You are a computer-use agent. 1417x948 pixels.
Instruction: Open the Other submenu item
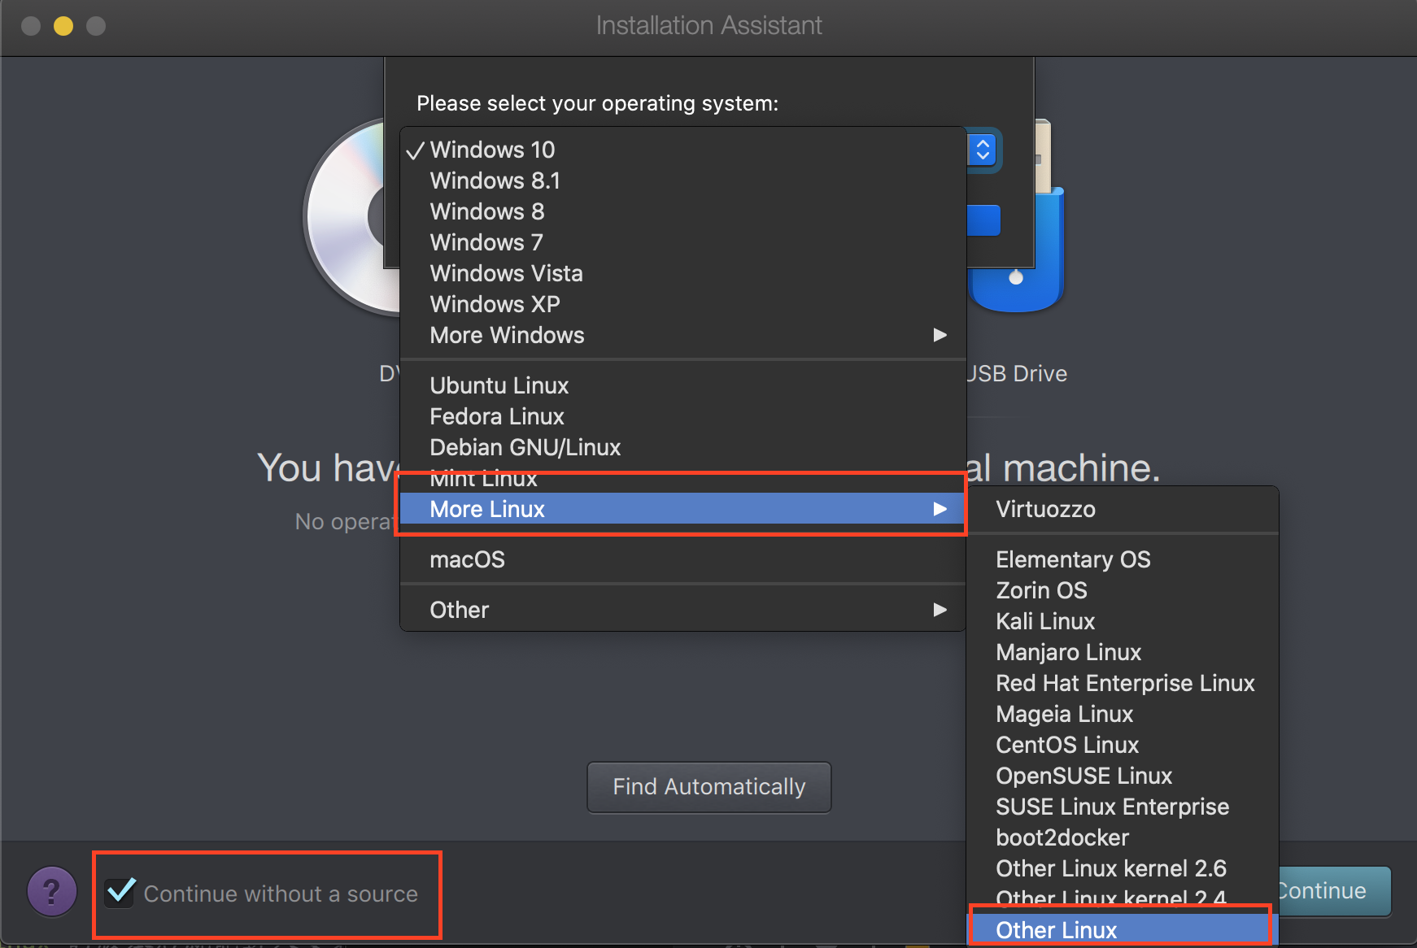coord(682,610)
